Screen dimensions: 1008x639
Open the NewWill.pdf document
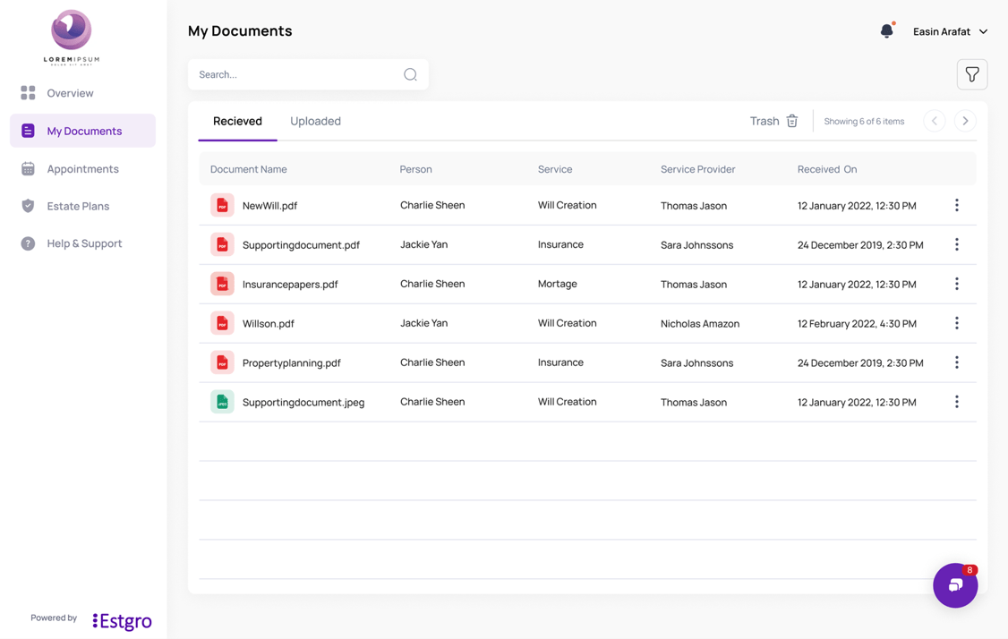270,206
